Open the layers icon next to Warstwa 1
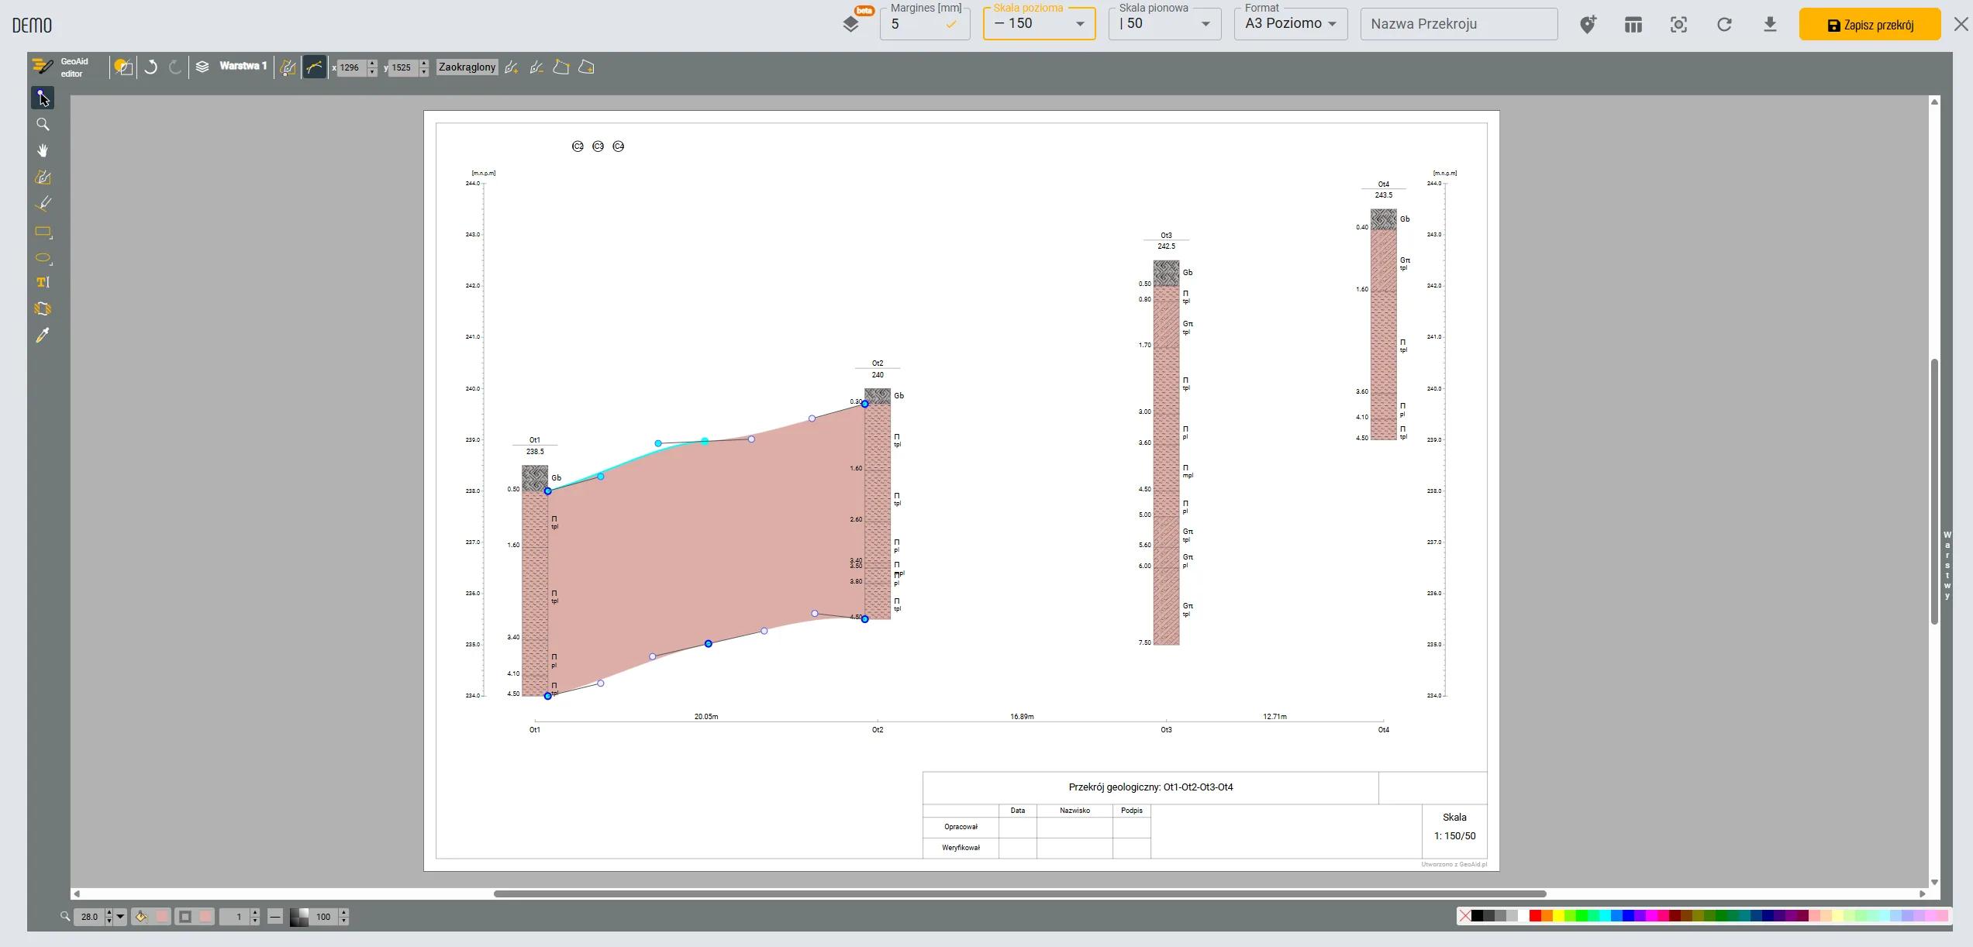 click(x=202, y=67)
